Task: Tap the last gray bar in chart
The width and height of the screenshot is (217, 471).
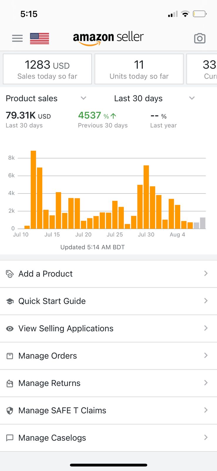Action: (203, 223)
